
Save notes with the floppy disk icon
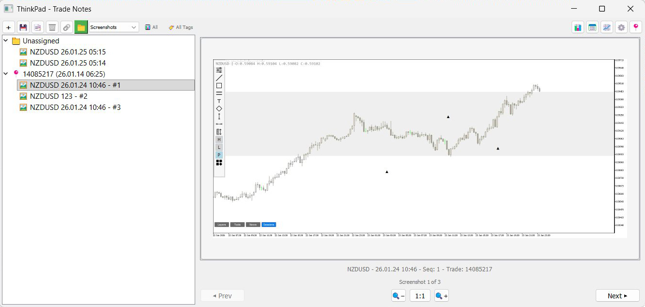23,27
